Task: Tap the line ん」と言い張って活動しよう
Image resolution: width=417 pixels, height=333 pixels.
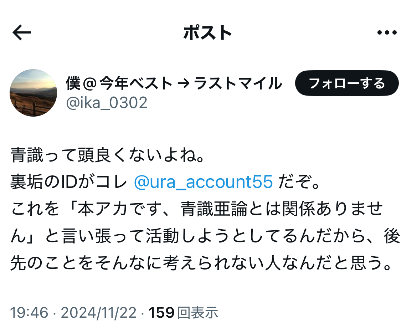Action: point(205,236)
